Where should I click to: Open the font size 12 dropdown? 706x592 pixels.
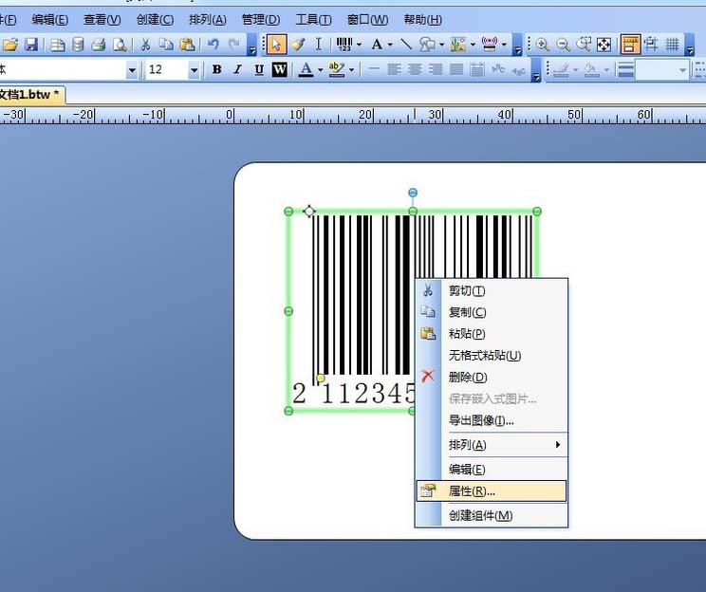[195, 70]
